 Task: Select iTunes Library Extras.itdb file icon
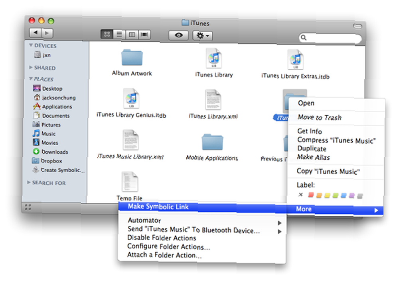click(x=295, y=59)
